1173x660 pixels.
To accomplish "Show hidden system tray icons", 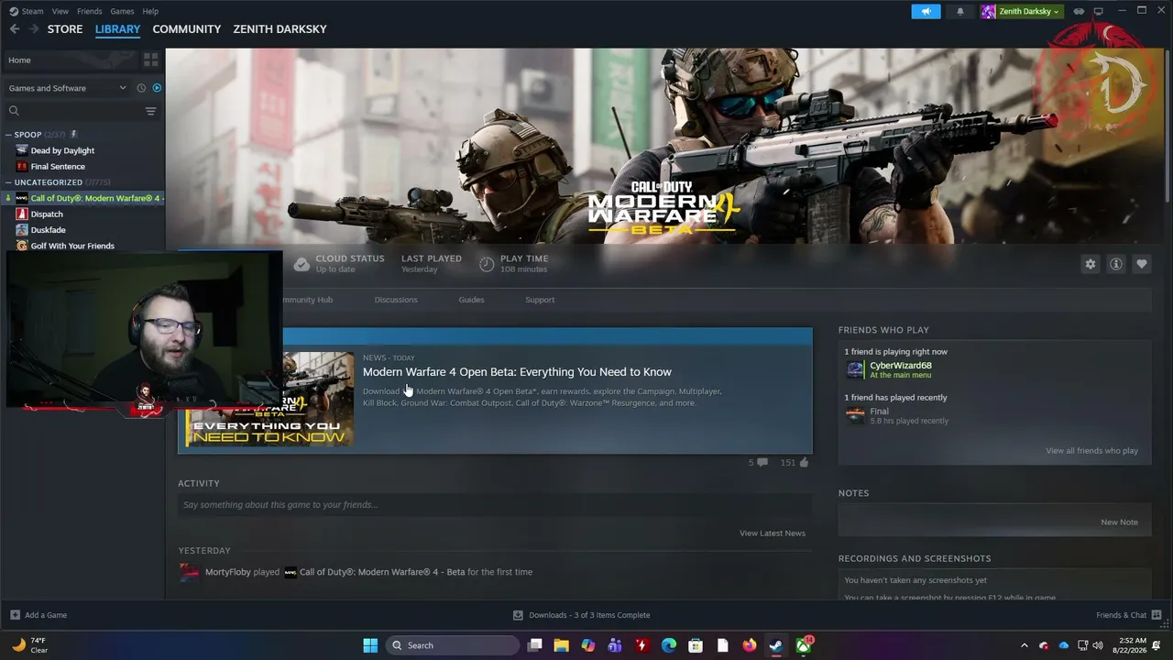I will pos(1025,645).
